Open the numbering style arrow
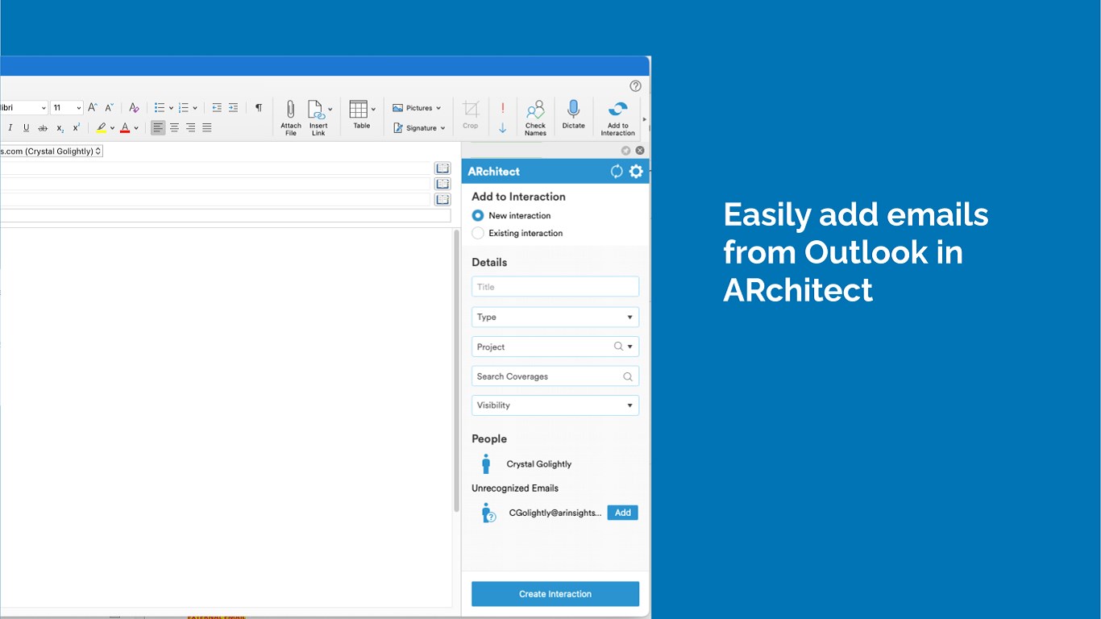 [195, 108]
